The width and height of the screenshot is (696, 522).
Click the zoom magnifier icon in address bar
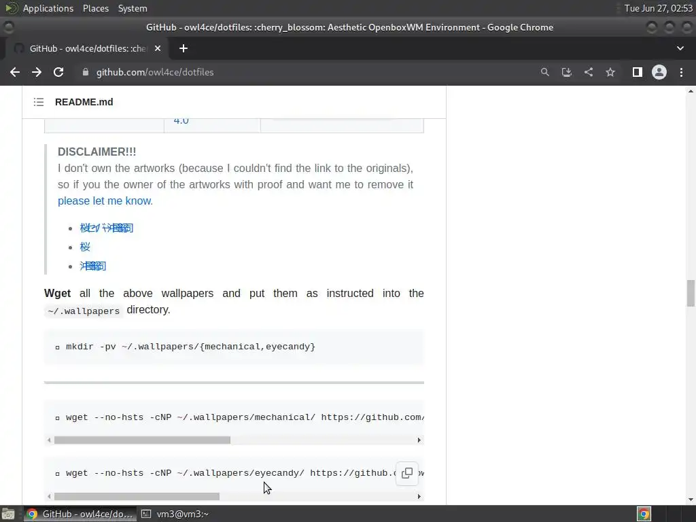544,72
